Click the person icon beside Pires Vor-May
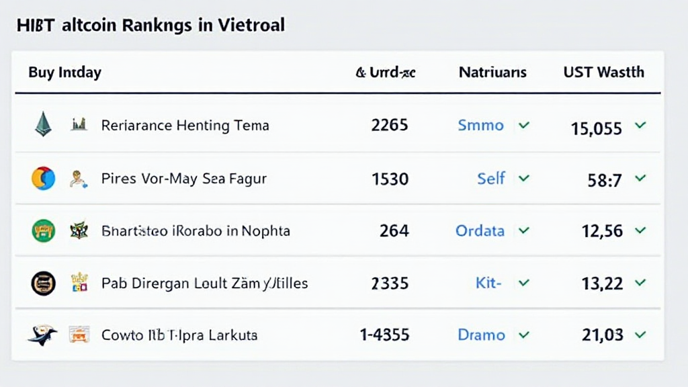This screenshot has height=387, width=688. [79, 178]
